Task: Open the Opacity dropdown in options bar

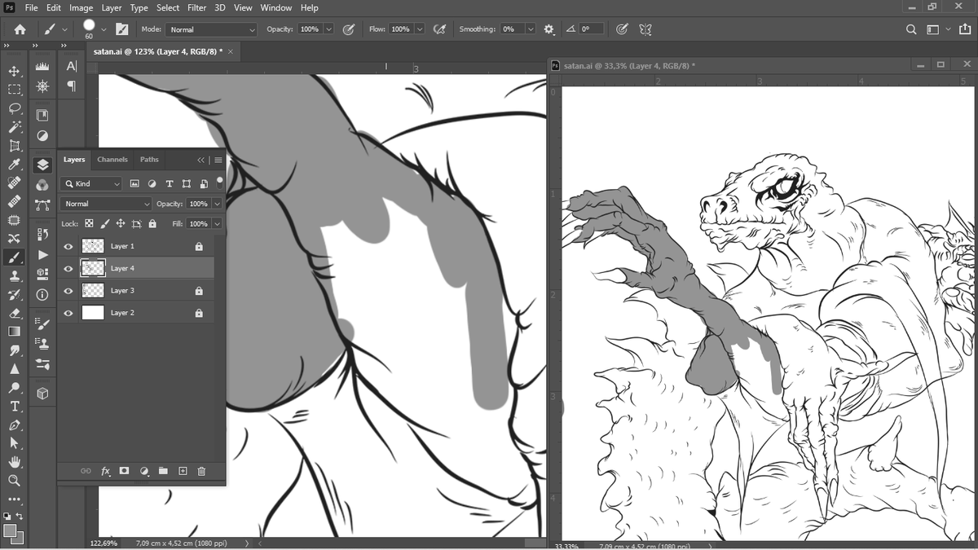Action: point(328,29)
